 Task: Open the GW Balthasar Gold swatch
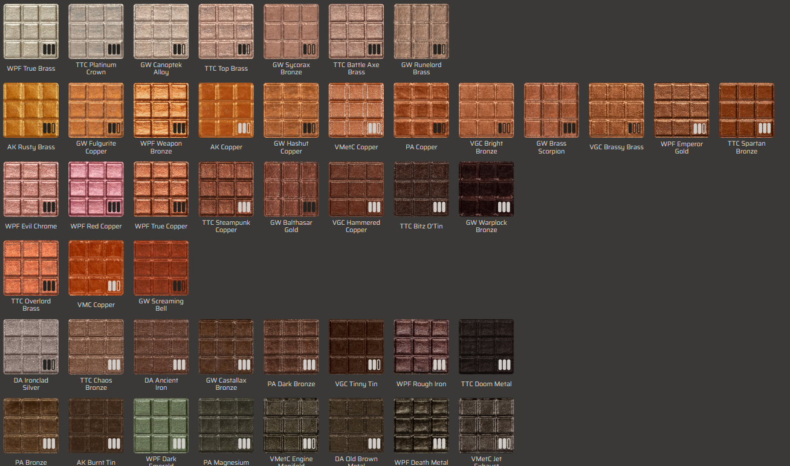pyautogui.click(x=291, y=189)
